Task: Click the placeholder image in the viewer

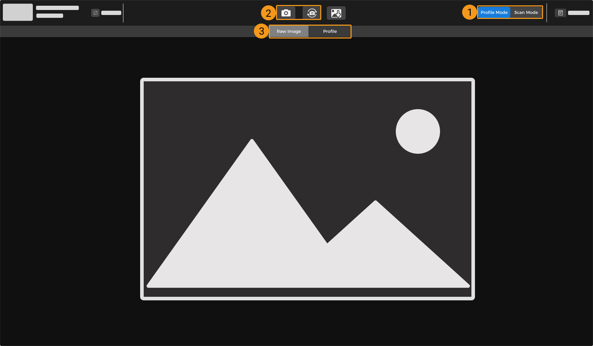Action: (x=307, y=189)
